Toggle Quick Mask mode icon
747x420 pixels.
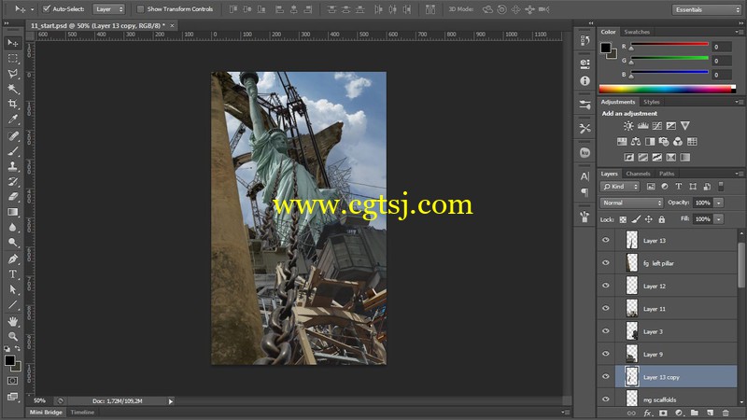tap(13, 381)
